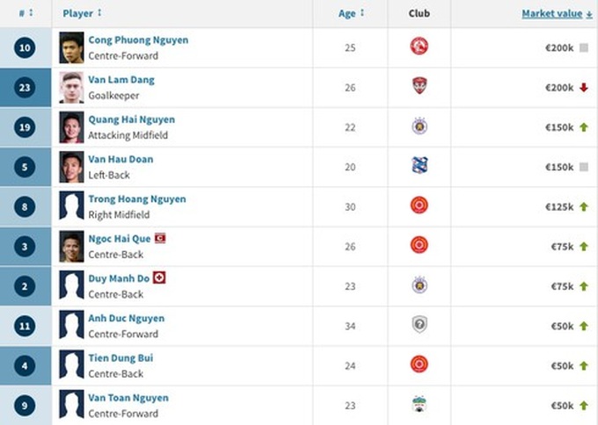Click Van Hau Doan's club crest icon
This screenshot has width=598, height=425.
[419, 166]
